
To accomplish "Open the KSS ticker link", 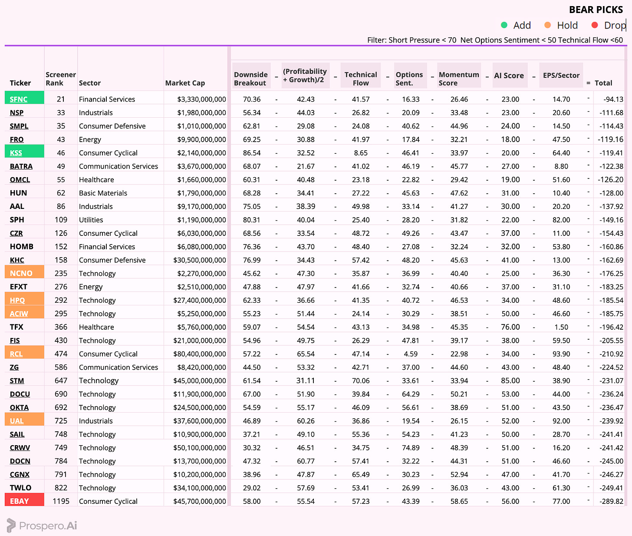I will (16, 153).
